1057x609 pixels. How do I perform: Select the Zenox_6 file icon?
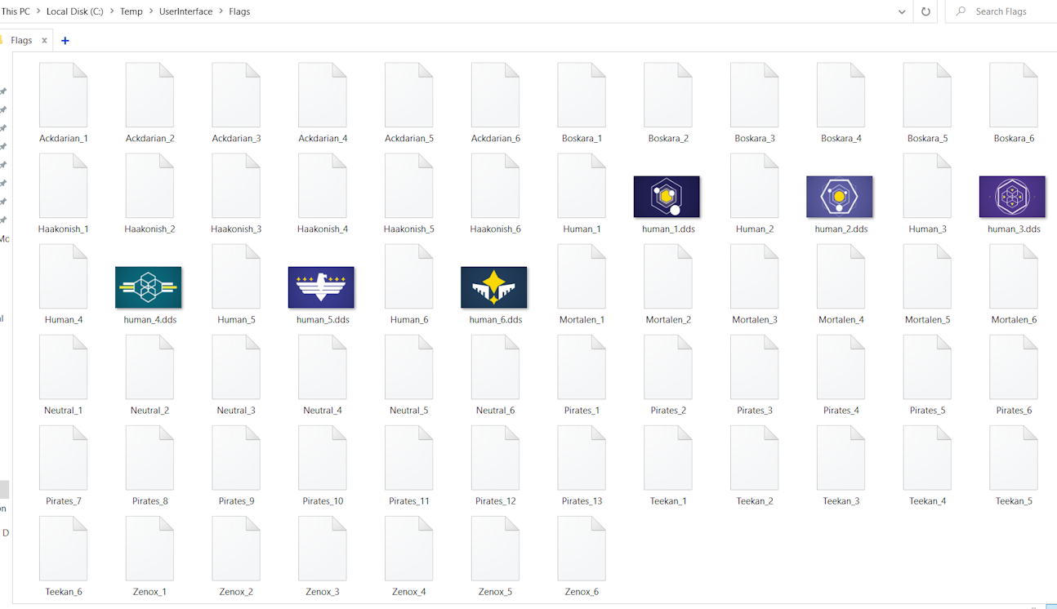click(x=581, y=548)
